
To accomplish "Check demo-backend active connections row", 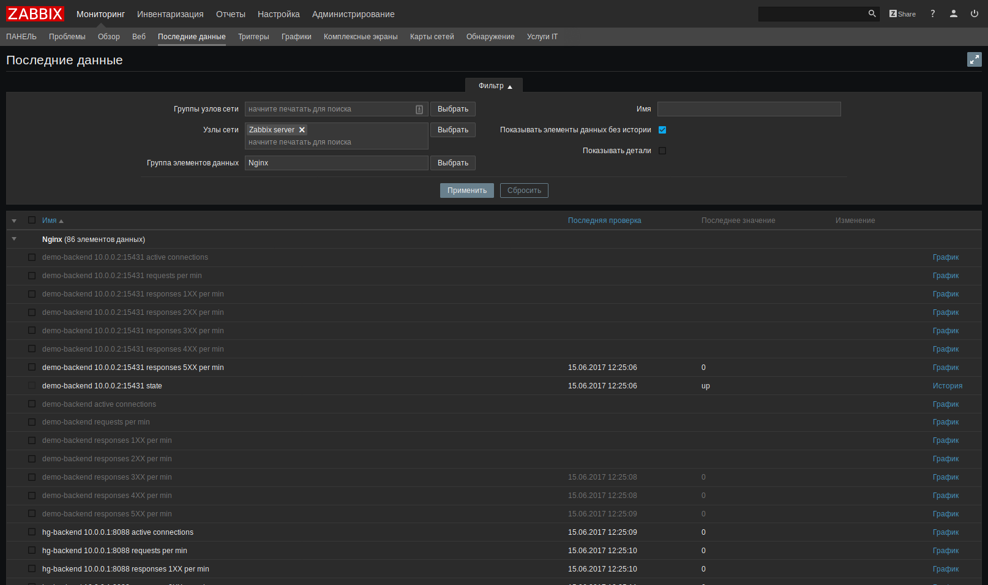I will 32,404.
